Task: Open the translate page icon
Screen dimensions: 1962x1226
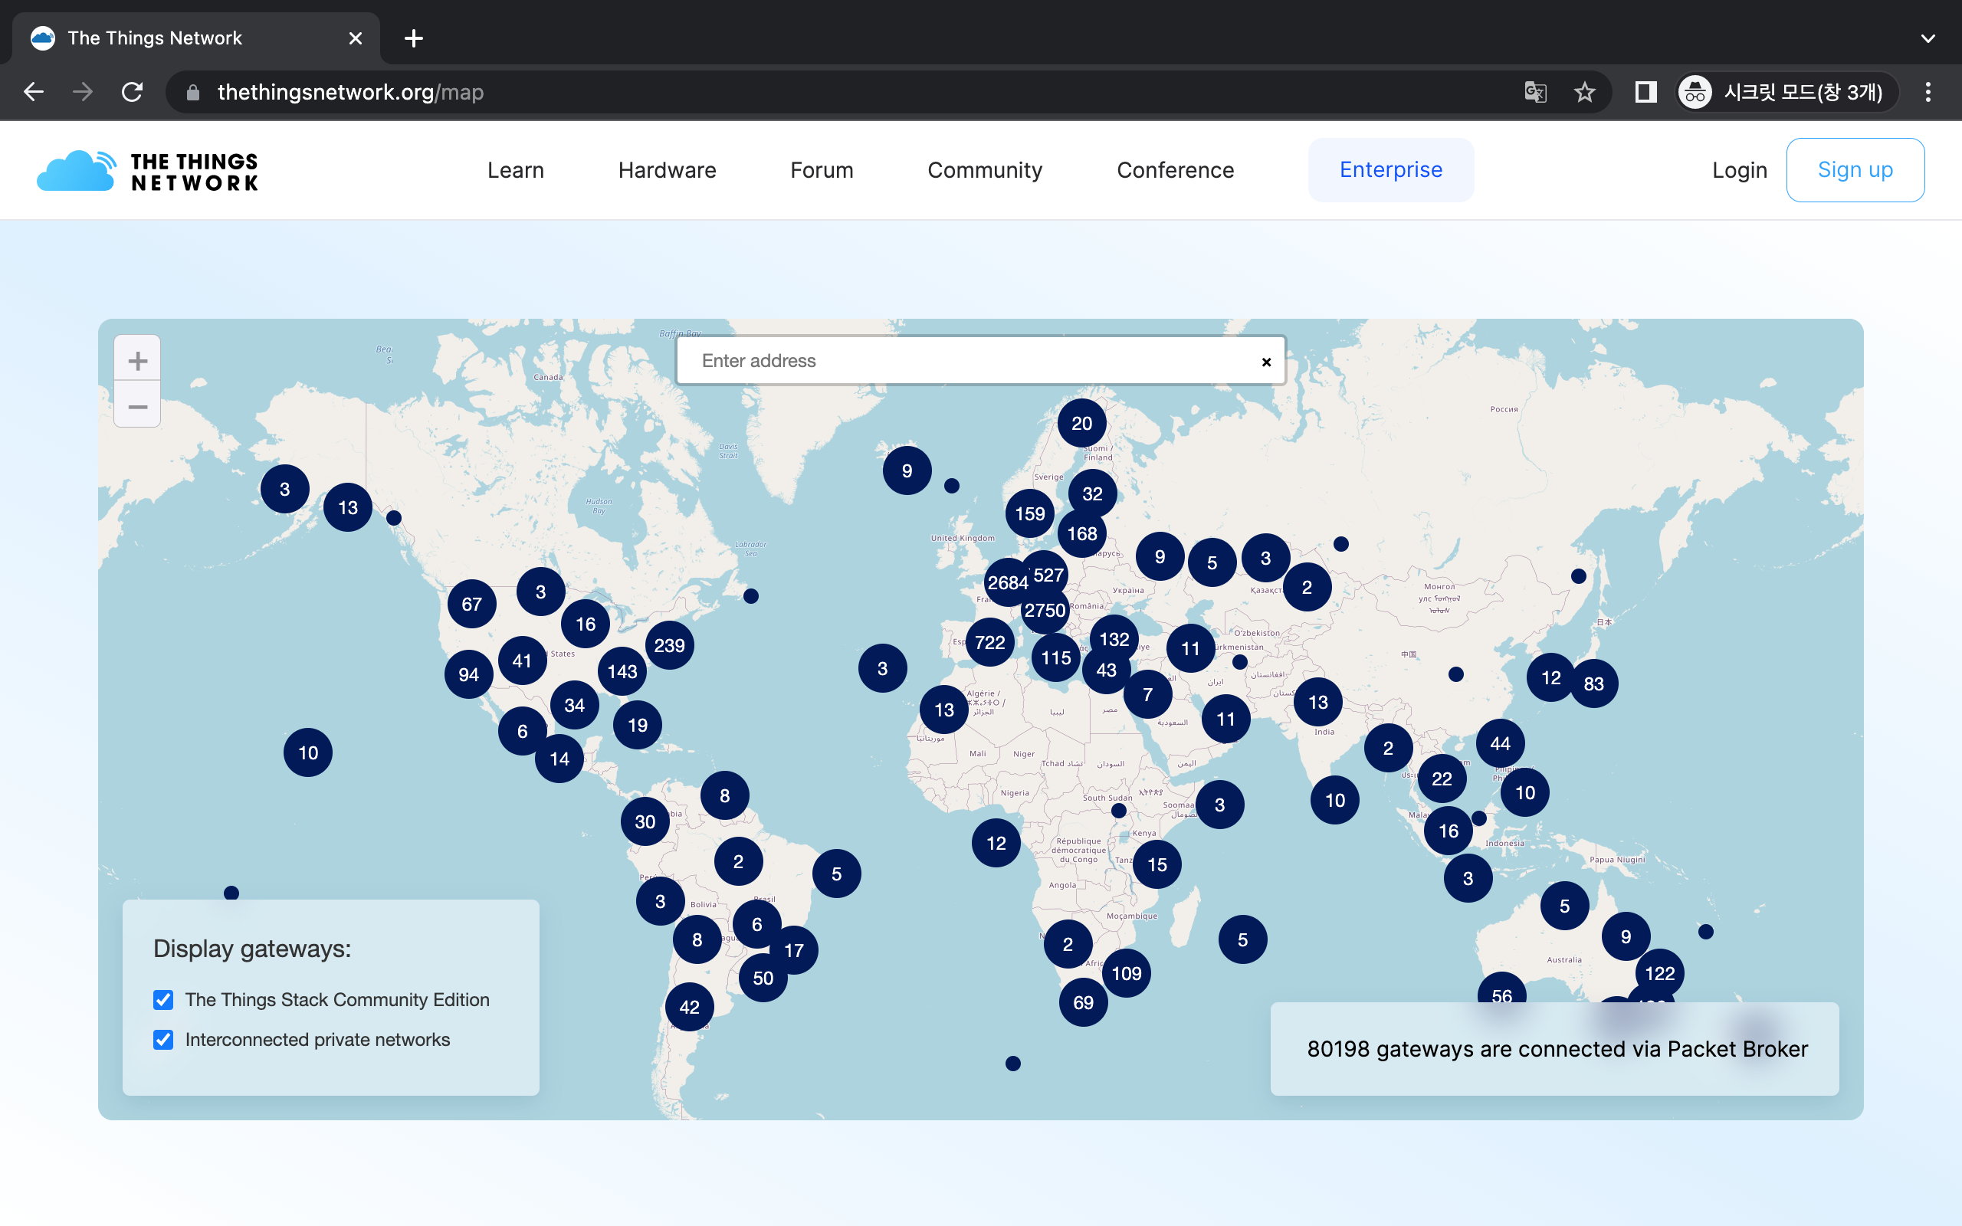Action: pos(1536,93)
